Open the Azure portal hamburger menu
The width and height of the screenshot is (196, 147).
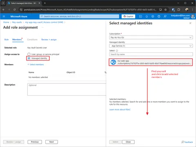coord(4,16)
